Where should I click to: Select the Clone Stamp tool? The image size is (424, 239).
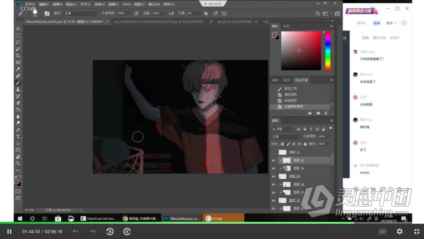coord(18,89)
